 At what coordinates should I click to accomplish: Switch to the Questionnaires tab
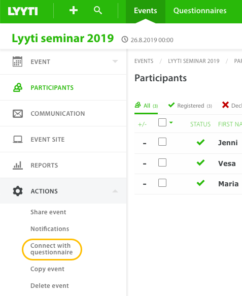click(200, 11)
